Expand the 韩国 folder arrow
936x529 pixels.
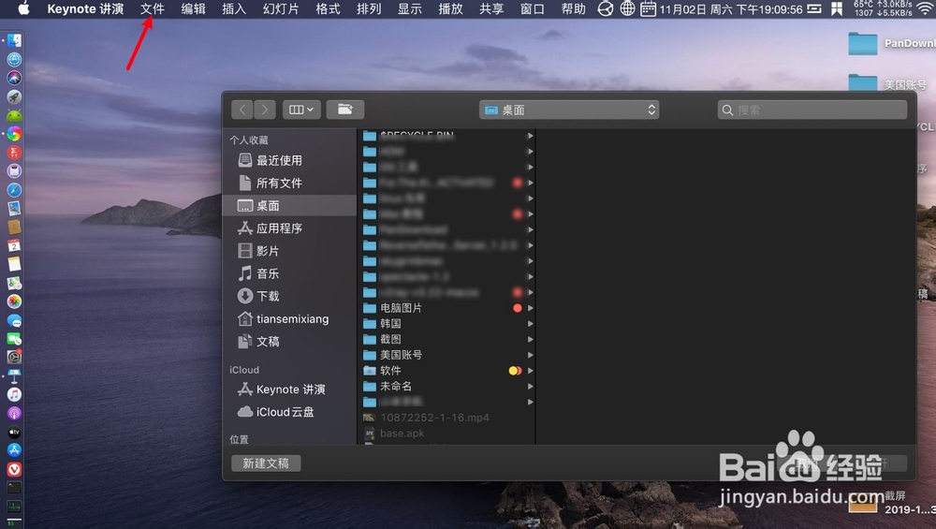pos(530,324)
